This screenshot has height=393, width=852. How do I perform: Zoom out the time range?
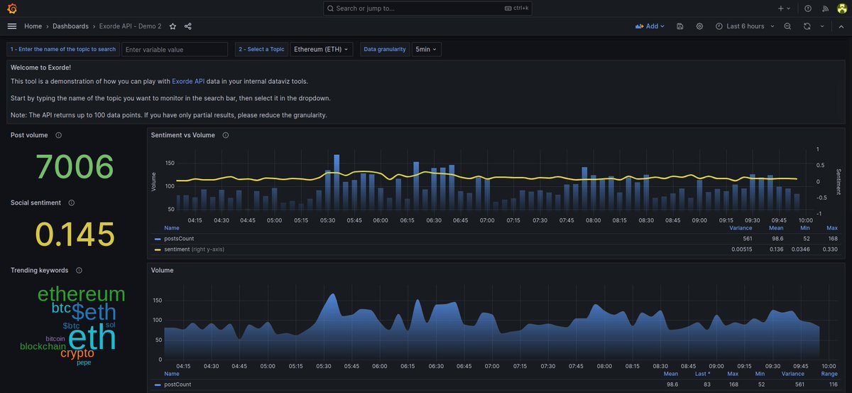coord(787,26)
